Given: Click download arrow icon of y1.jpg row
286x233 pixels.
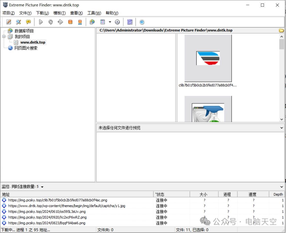Looking at the screenshot, I should point(4,206).
